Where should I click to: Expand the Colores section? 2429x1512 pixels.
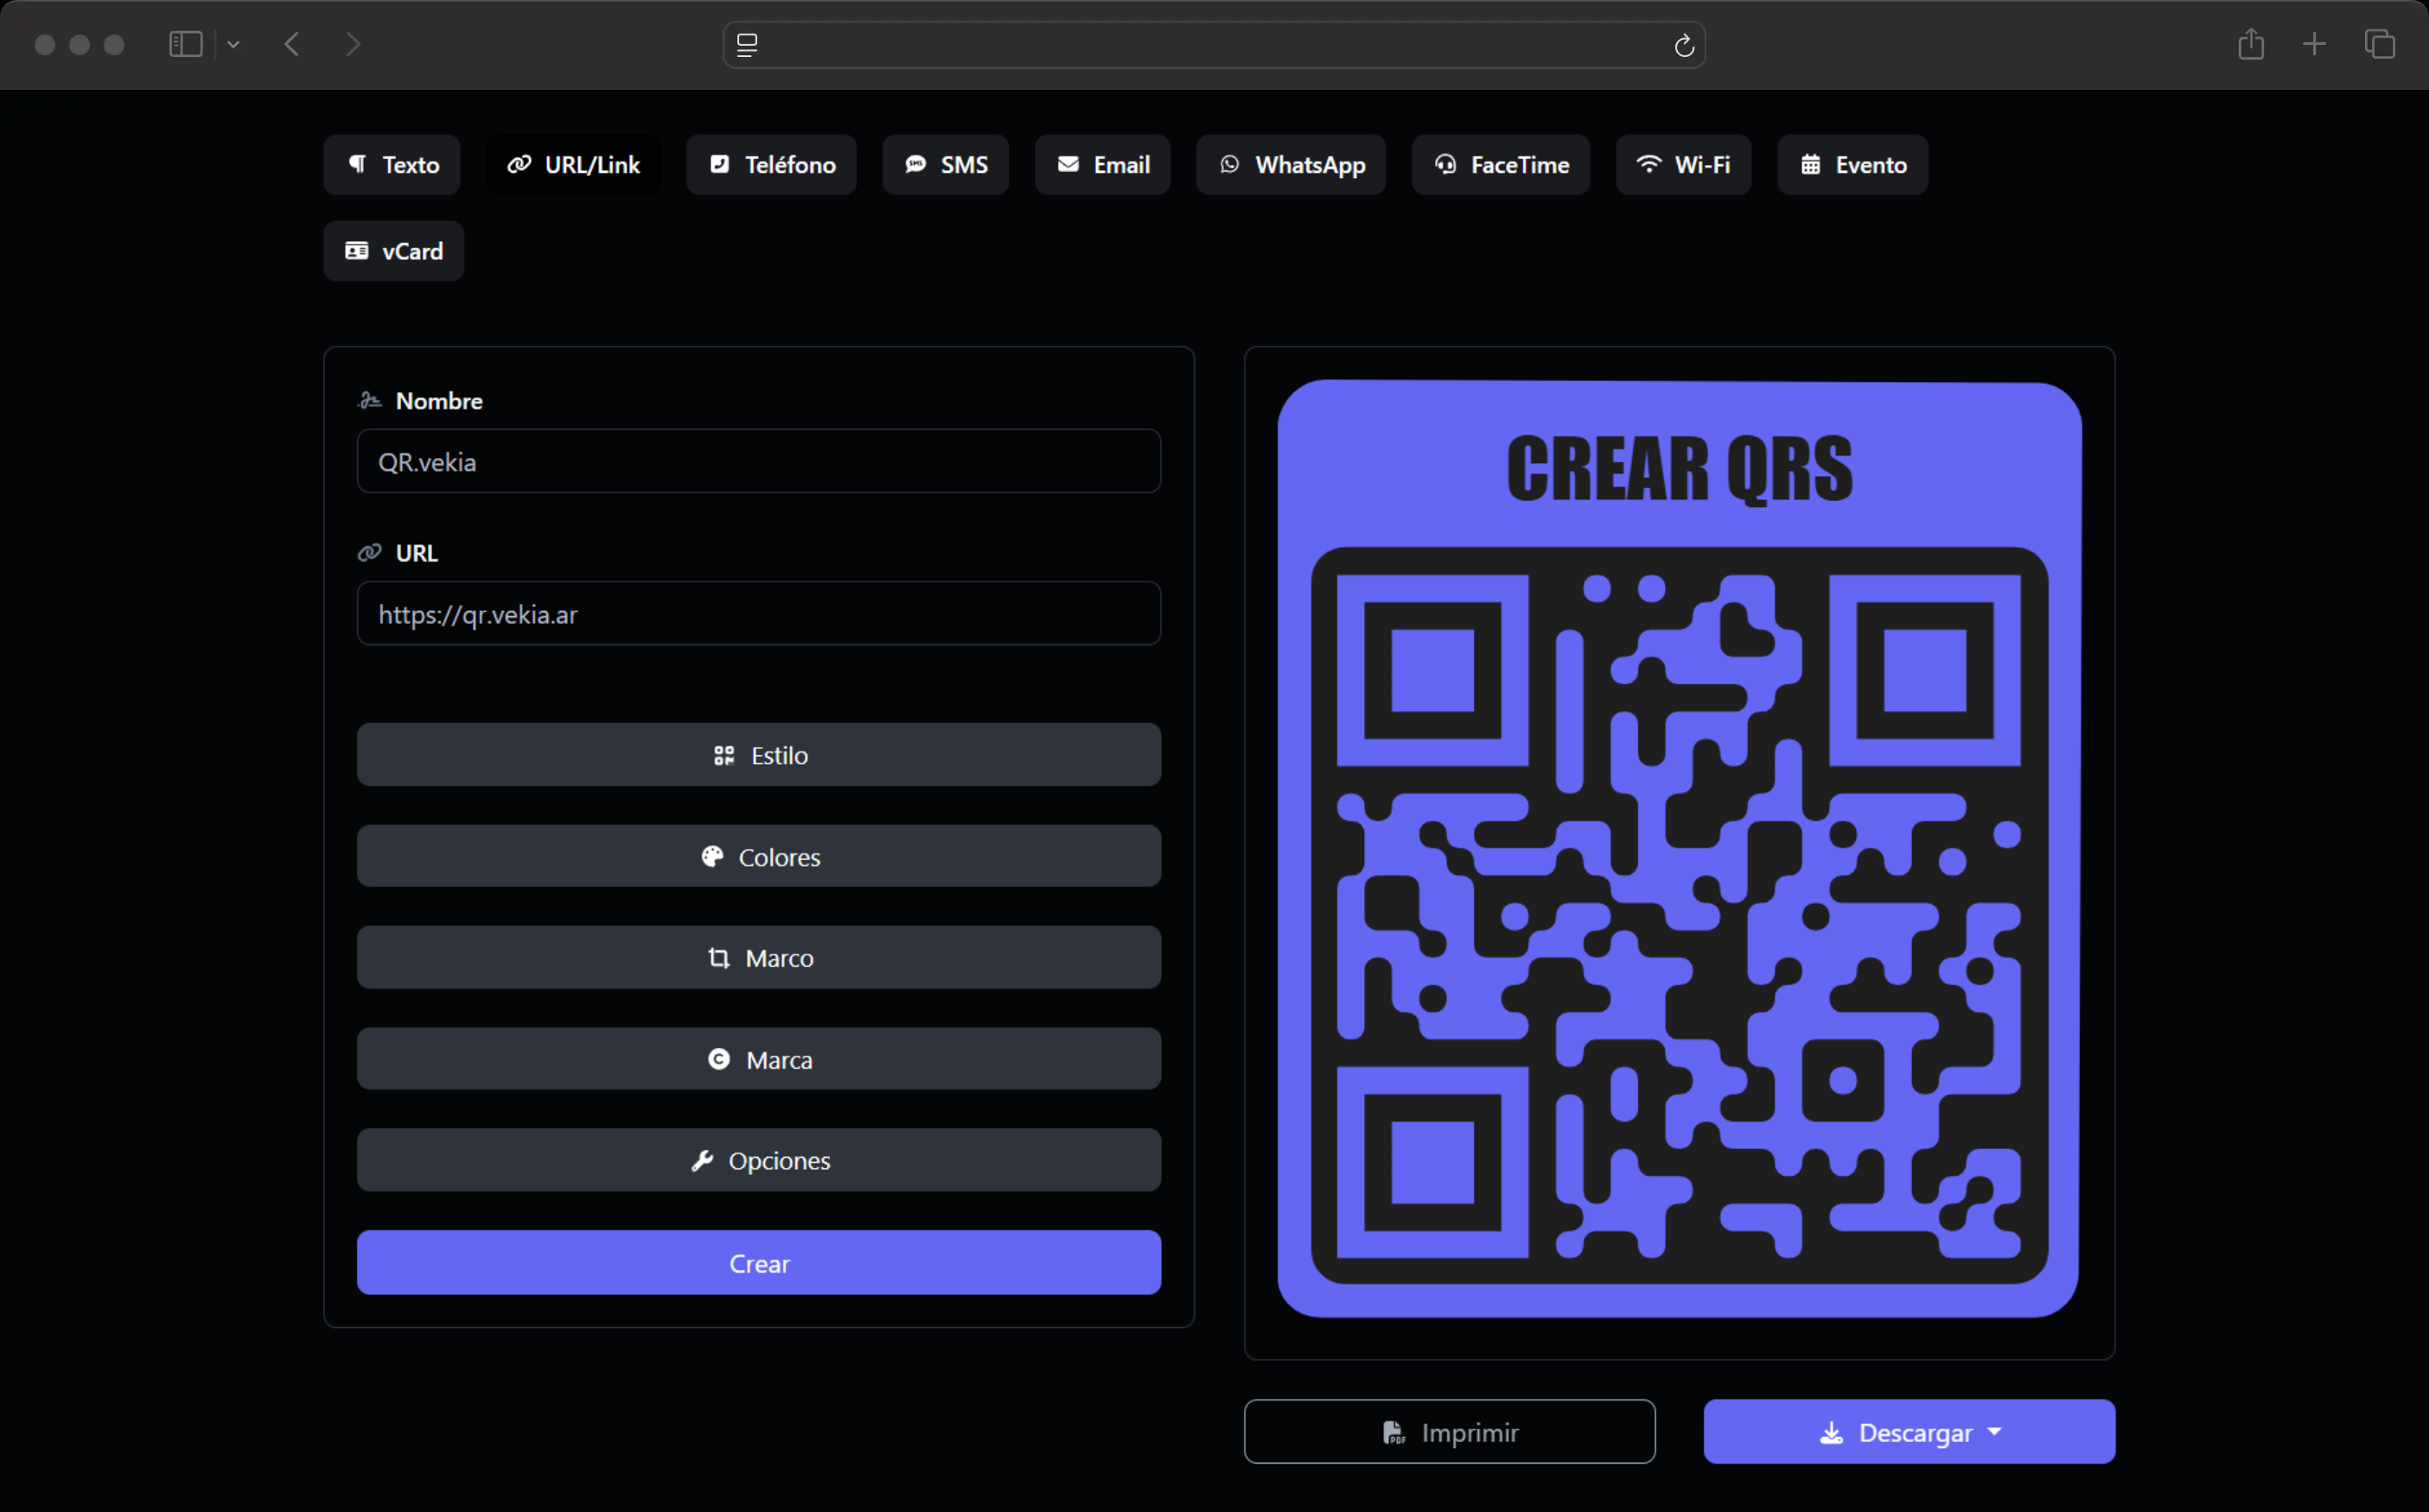(x=758, y=857)
